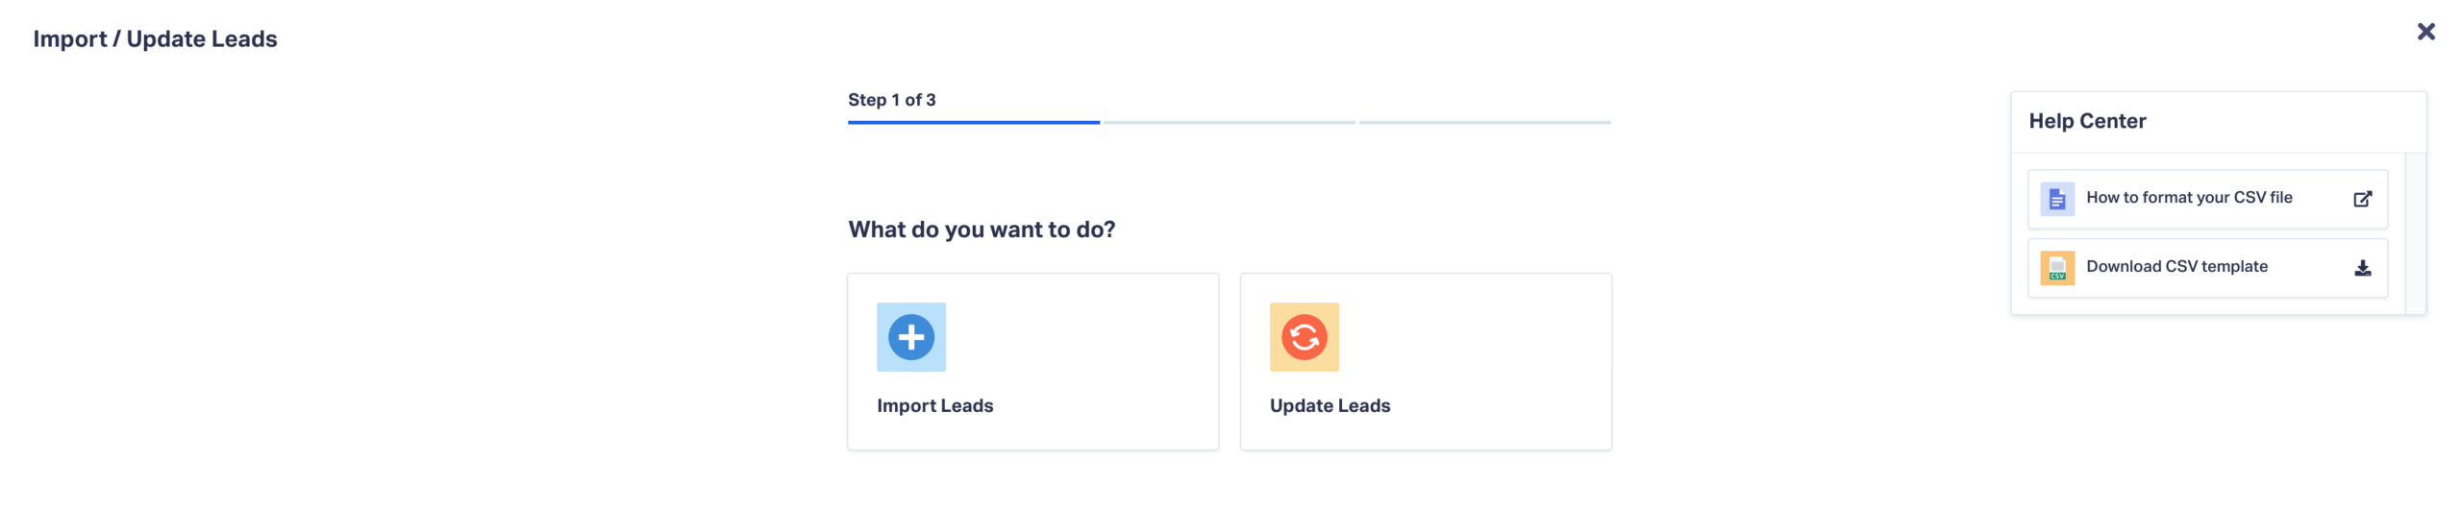Click the first blue progress step segment
Viewport: 2461px width, 509px height.
[x=973, y=123]
